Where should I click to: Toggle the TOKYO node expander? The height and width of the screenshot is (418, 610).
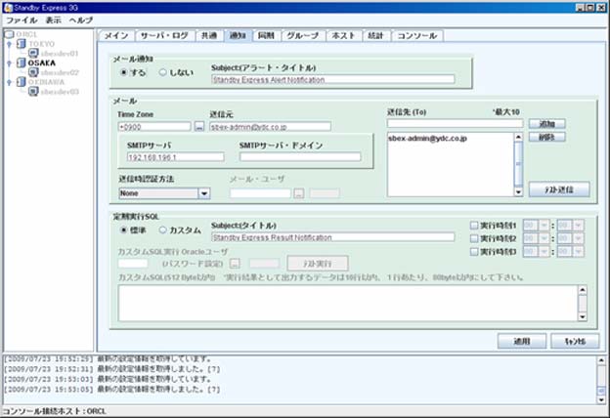tap(10, 44)
